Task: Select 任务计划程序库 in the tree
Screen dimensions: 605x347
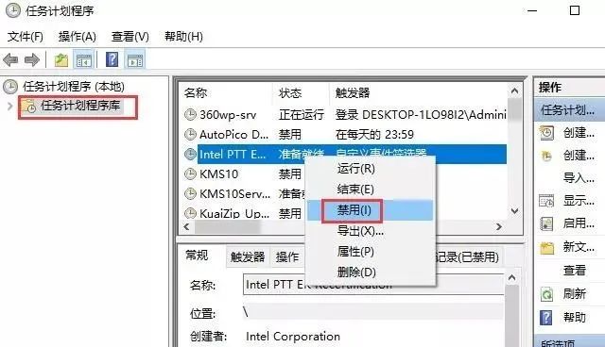Action: (80, 106)
